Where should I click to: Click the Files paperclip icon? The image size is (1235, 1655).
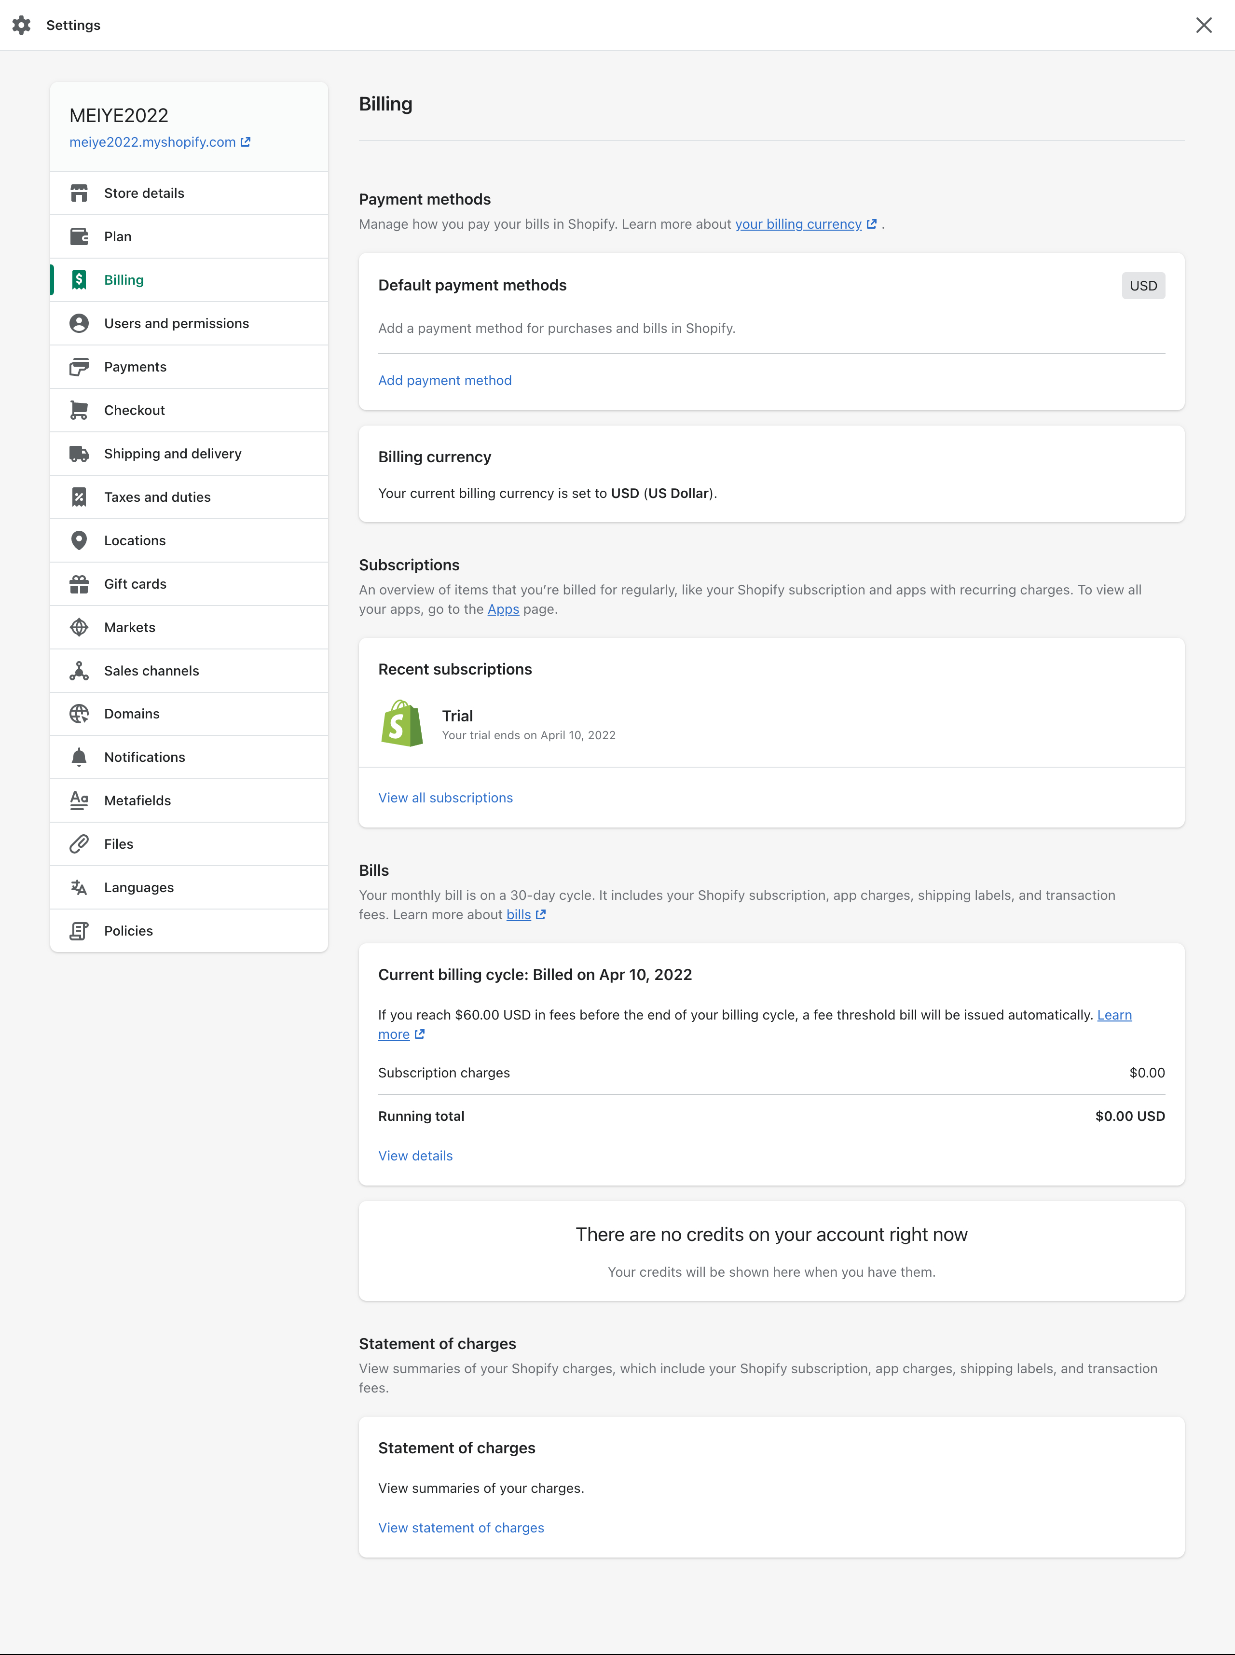coord(79,843)
